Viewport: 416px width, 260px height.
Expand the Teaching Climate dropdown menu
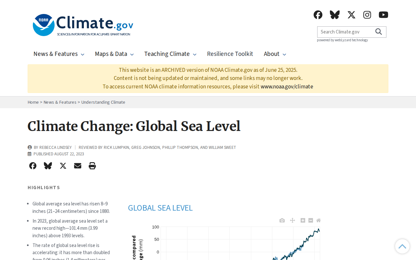pos(170,54)
